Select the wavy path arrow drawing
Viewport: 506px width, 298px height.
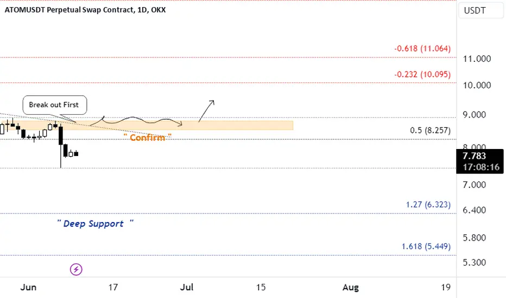coord(136,121)
